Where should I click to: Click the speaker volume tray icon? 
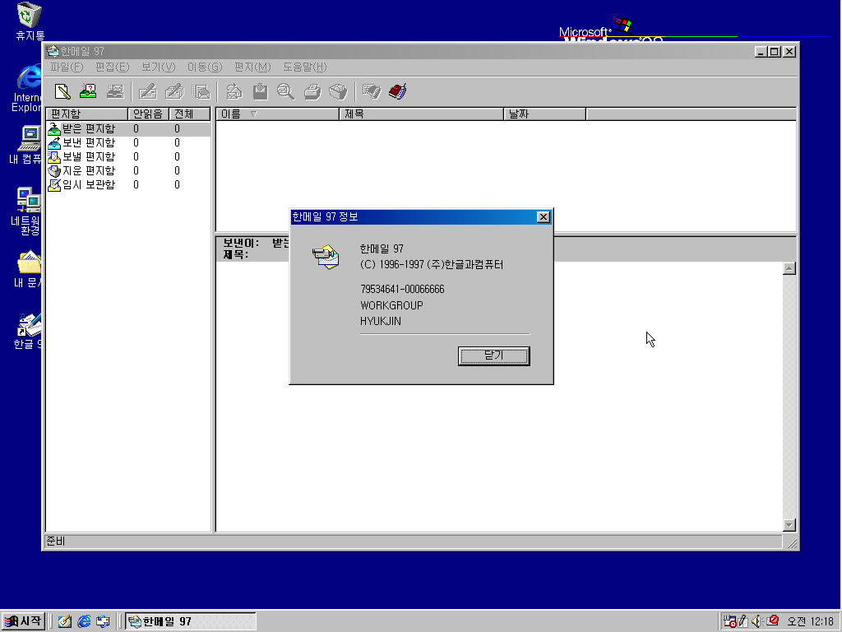pos(757,621)
